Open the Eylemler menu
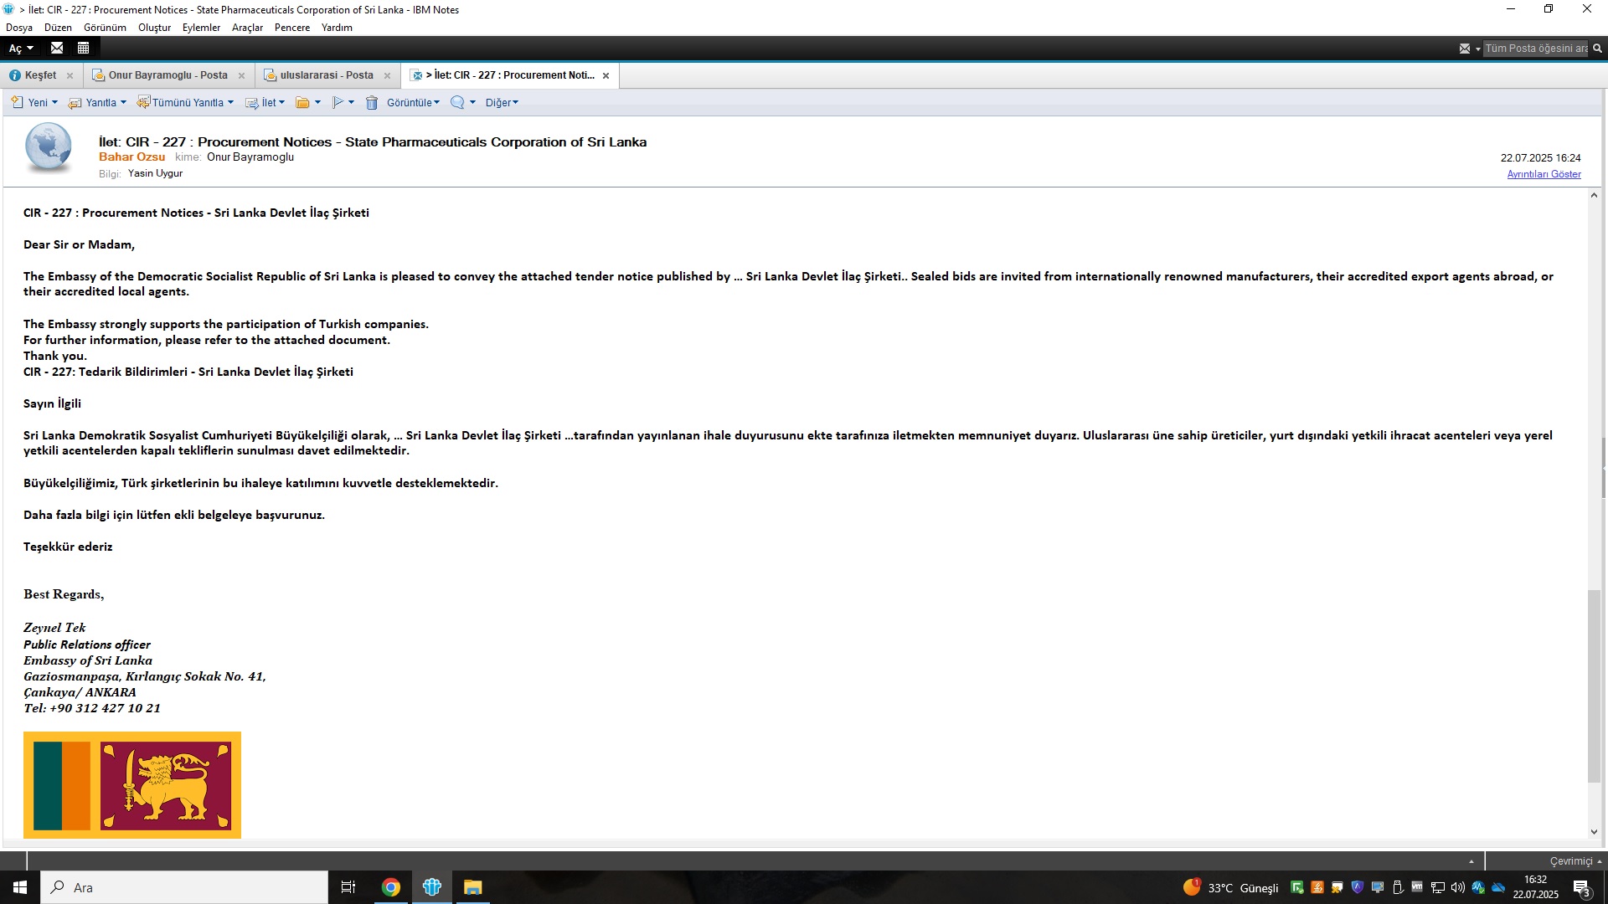This screenshot has width=1608, height=904. click(201, 28)
